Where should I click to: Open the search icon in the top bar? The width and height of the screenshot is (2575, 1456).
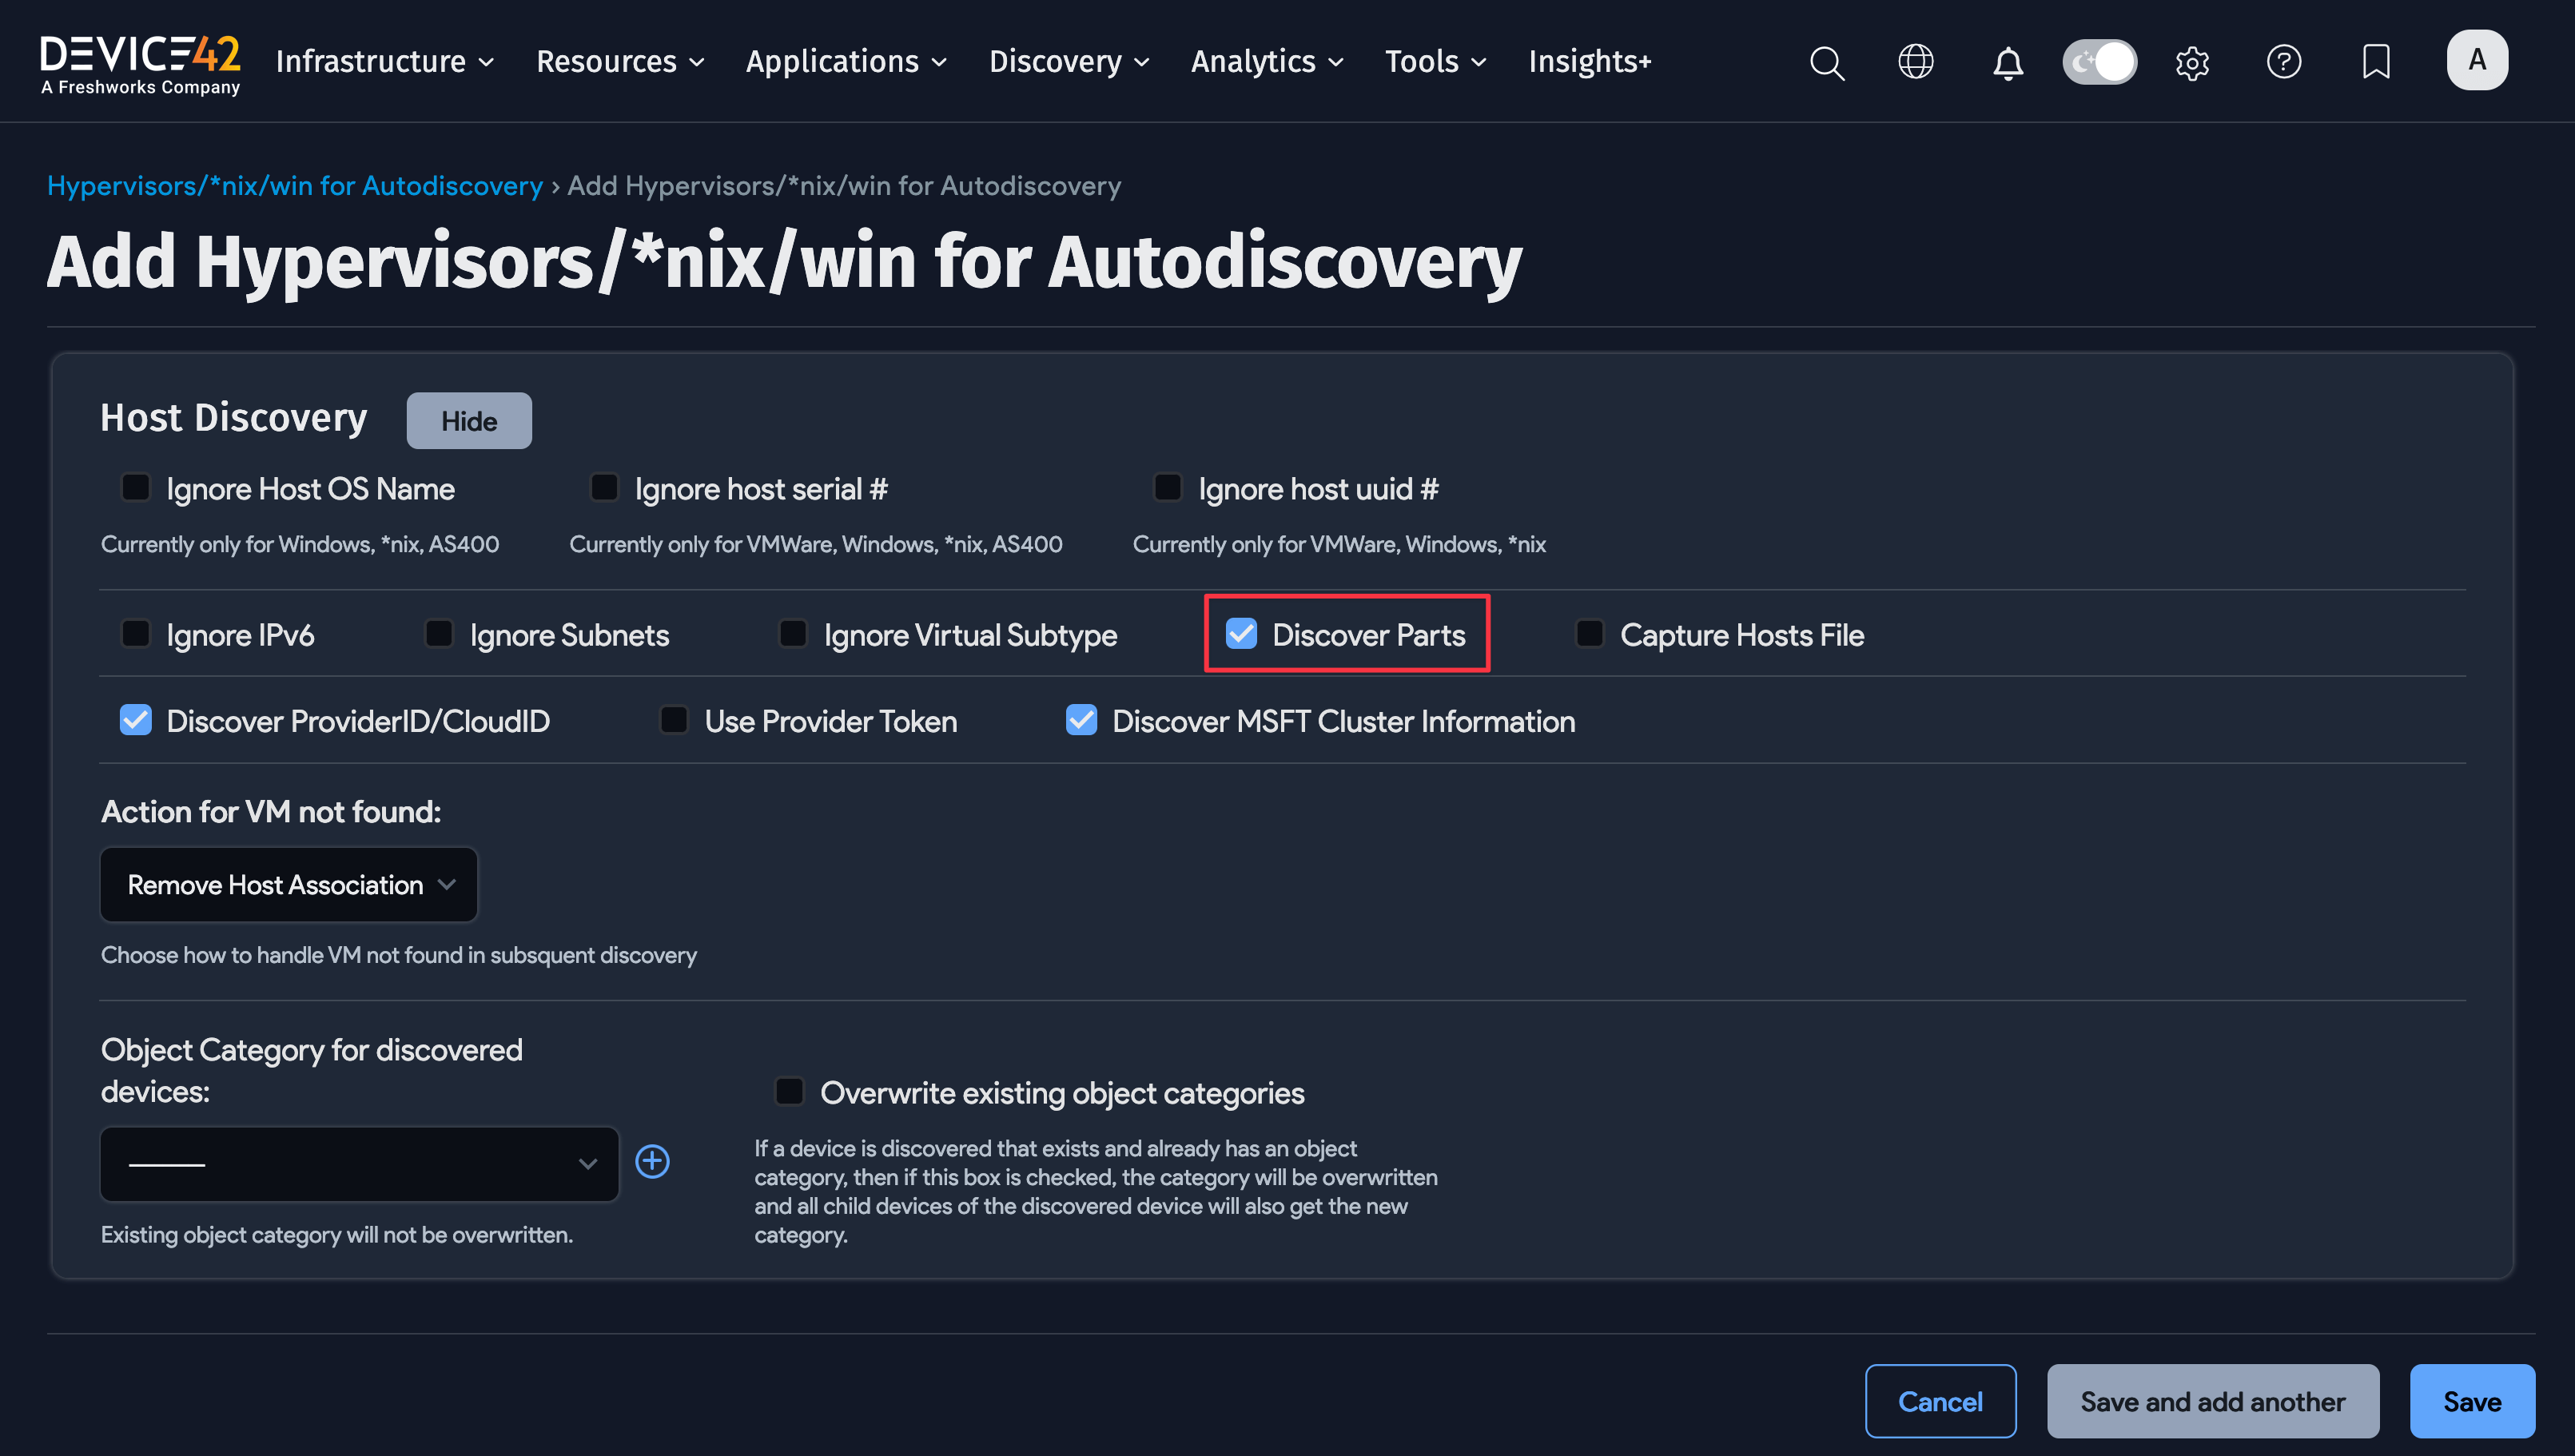1827,62
